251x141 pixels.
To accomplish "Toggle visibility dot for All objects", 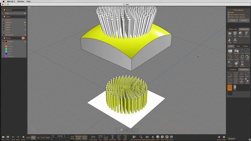I will pos(25,35).
